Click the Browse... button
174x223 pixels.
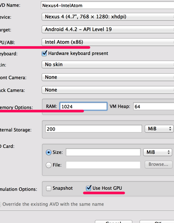(159, 164)
